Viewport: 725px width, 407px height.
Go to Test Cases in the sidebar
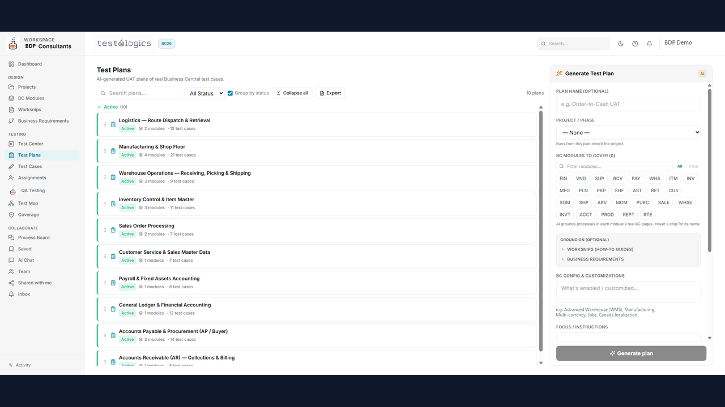pos(30,166)
